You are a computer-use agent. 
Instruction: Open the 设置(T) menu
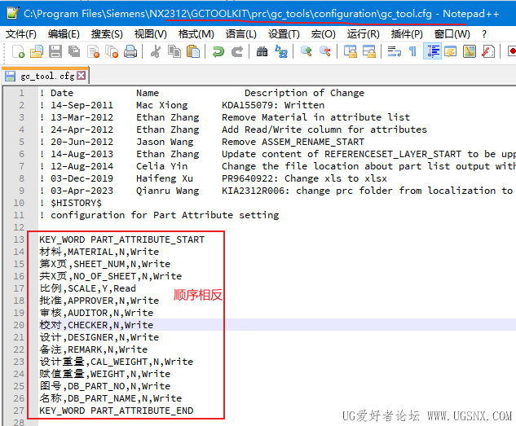point(284,34)
